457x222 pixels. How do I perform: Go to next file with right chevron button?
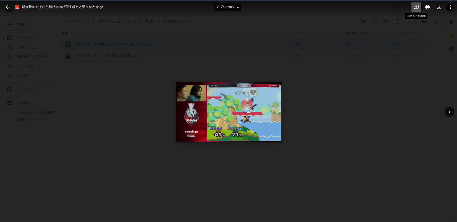pos(449,112)
